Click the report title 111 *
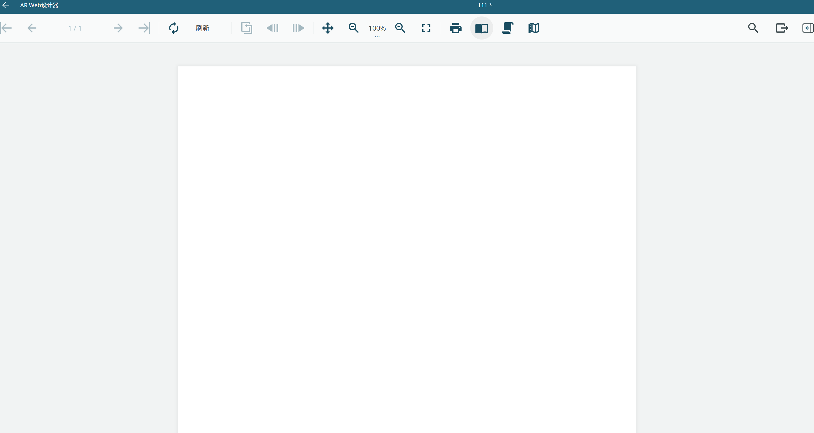This screenshot has height=433, width=814. pyautogui.click(x=485, y=5)
